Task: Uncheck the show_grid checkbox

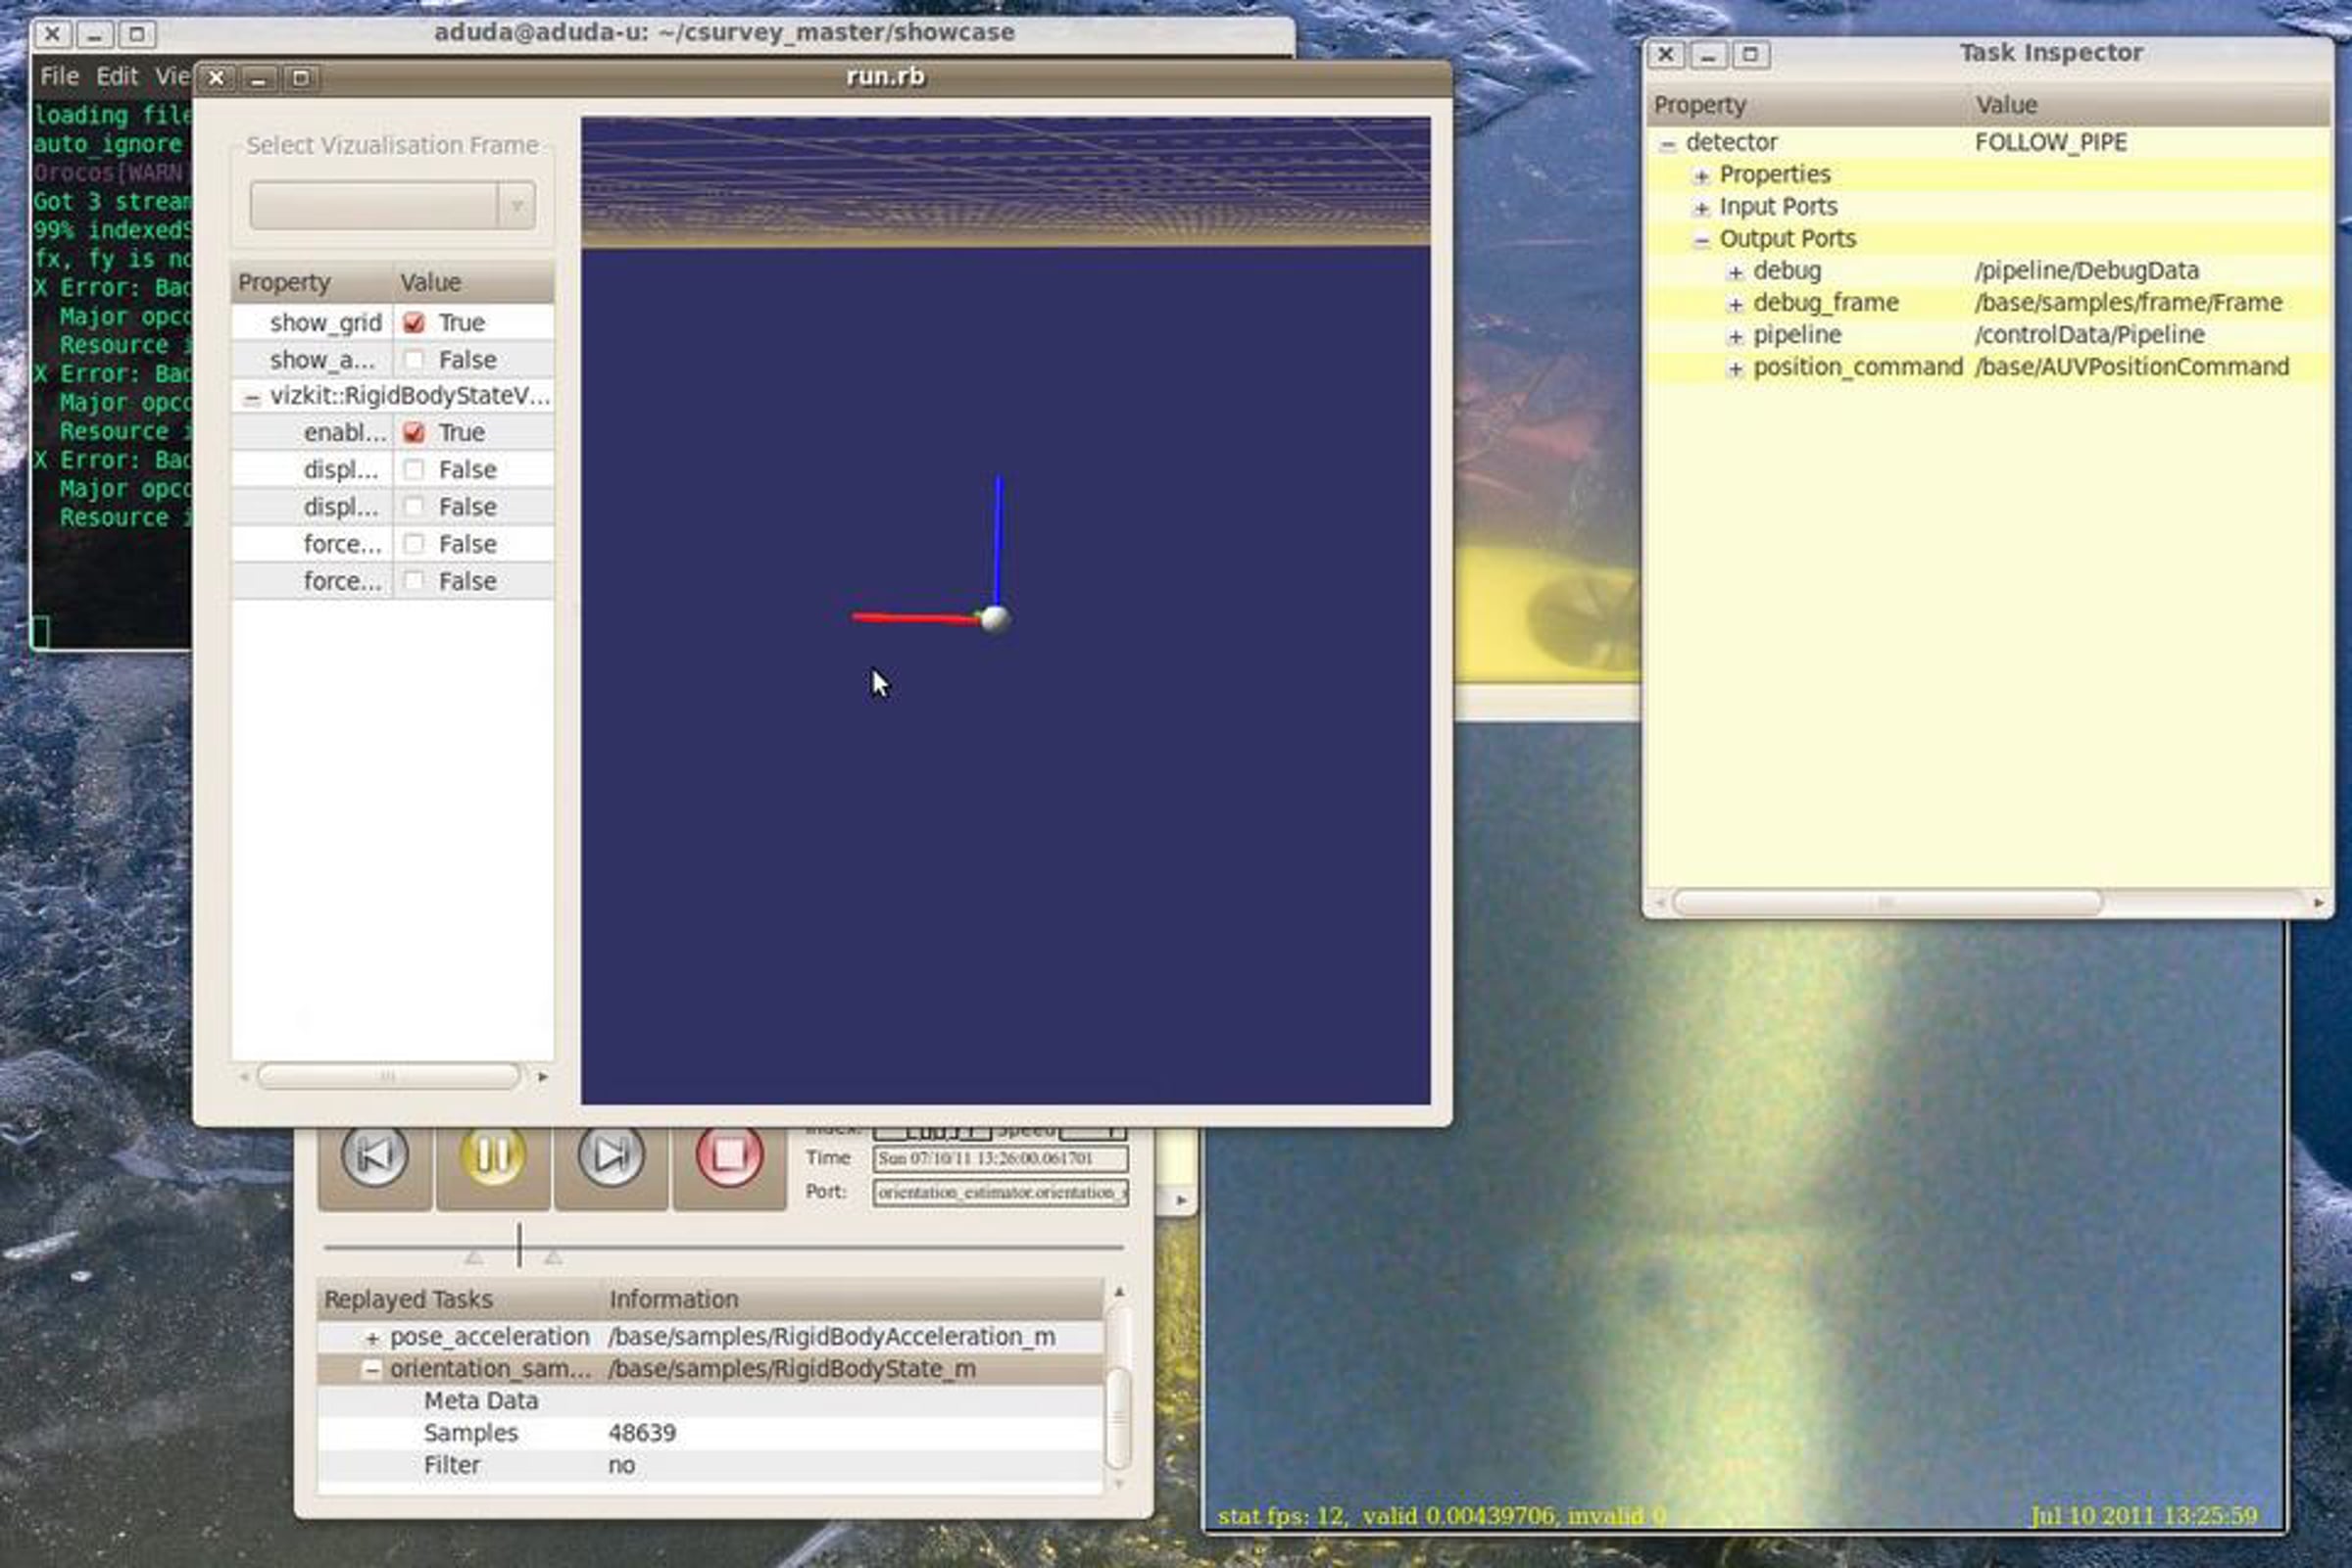Action: [414, 323]
